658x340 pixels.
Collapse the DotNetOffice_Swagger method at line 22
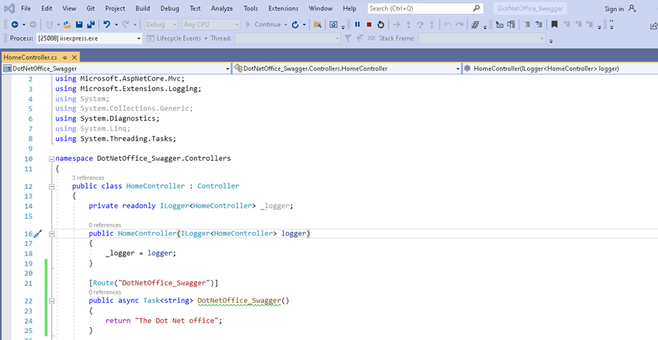[52, 301]
